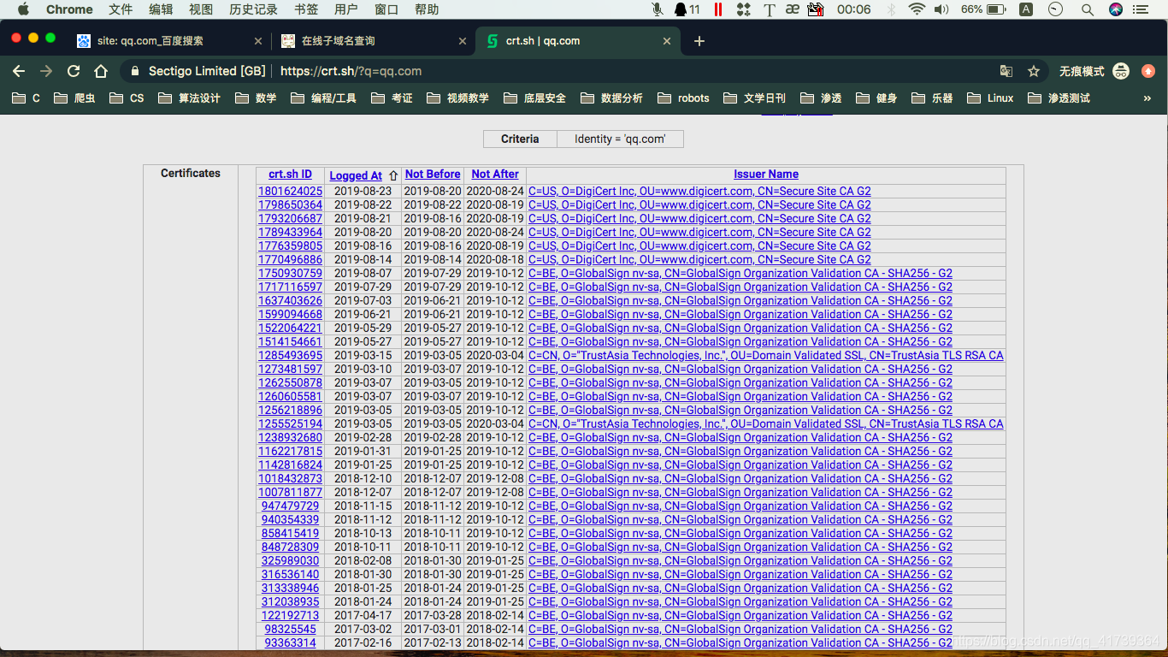Open the 渗透测试 bookmarks folder

click(x=1059, y=98)
